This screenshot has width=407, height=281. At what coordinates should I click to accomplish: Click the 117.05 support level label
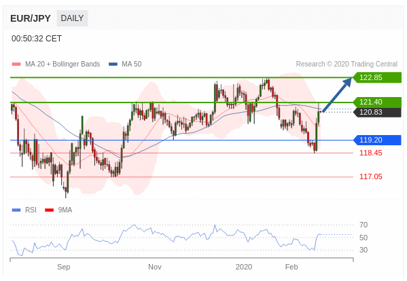(371, 176)
